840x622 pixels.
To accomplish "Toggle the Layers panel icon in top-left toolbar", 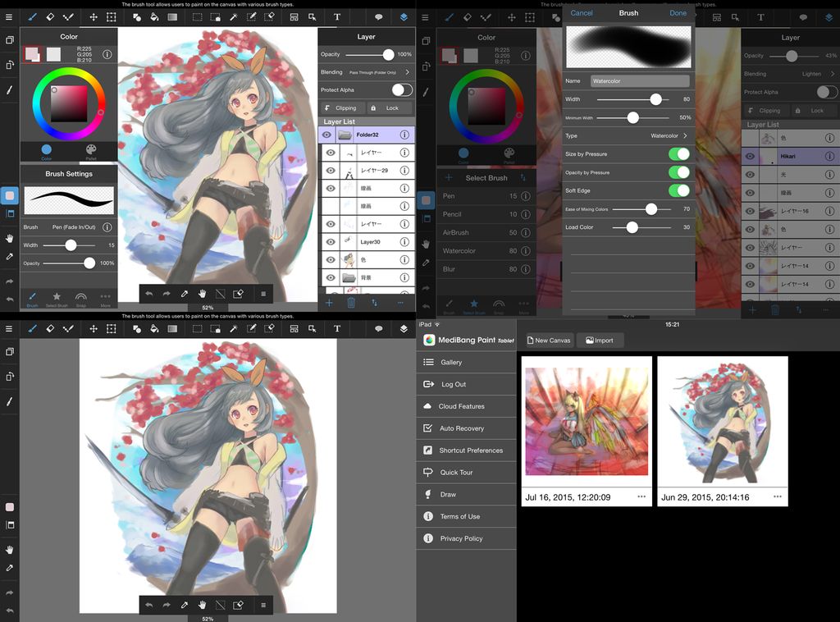I will [404, 17].
